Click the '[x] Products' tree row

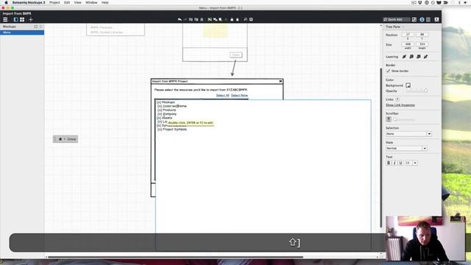tap(167, 110)
